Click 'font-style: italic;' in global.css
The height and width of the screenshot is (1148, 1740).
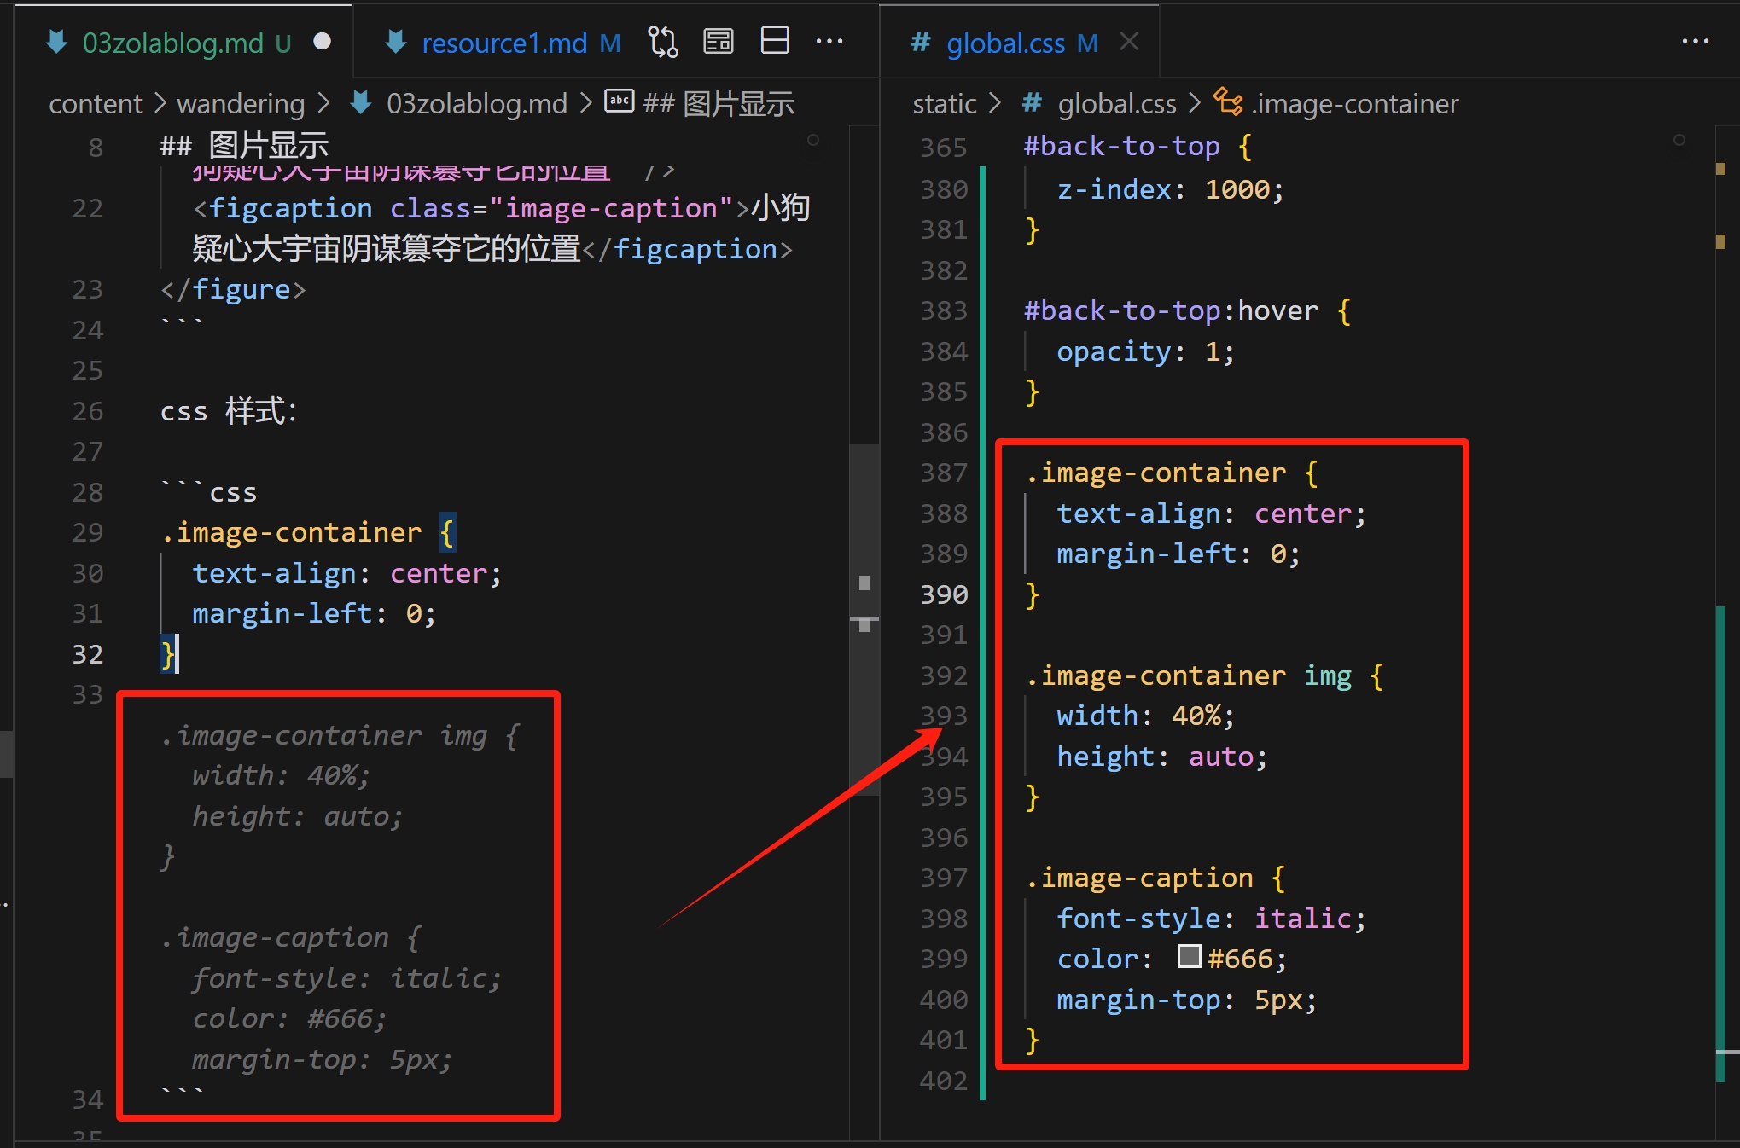click(1212, 919)
